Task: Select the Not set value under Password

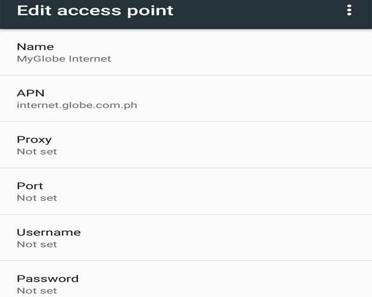Action: tap(37, 291)
